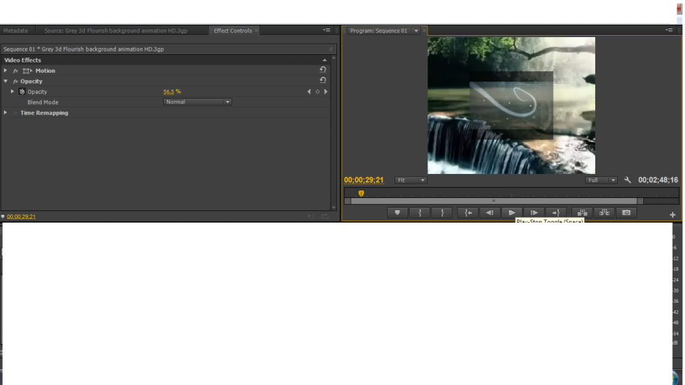Click the Lift button in Program monitor
This screenshot has height=385, width=685.
[x=582, y=213]
